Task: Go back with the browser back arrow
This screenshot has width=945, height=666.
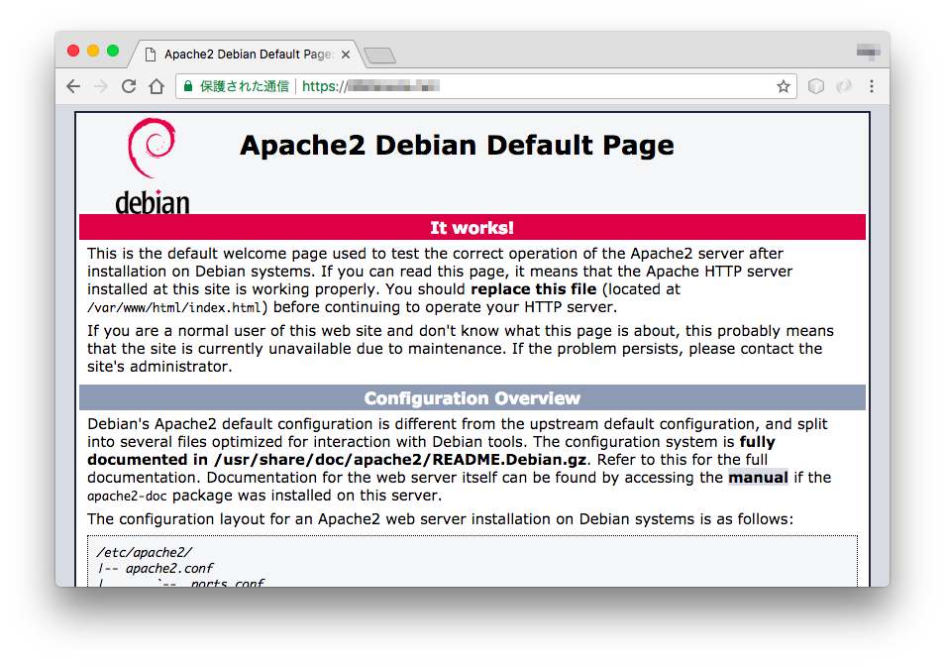Action: click(x=73, y=86)
